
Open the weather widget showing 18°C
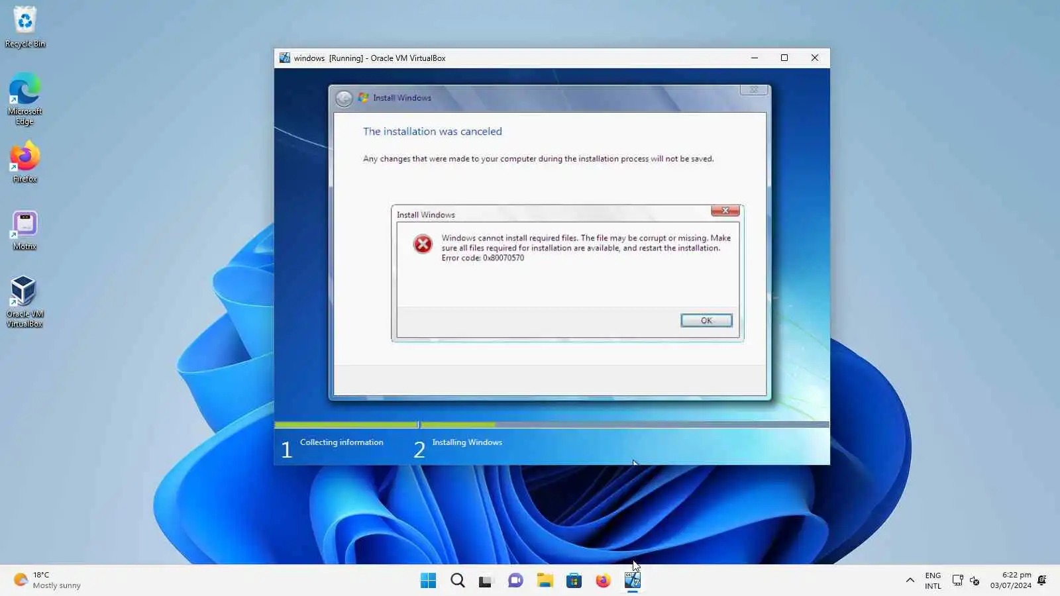47,580
